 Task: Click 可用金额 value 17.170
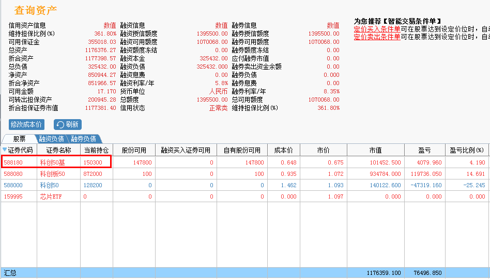(x=106, y=92)
